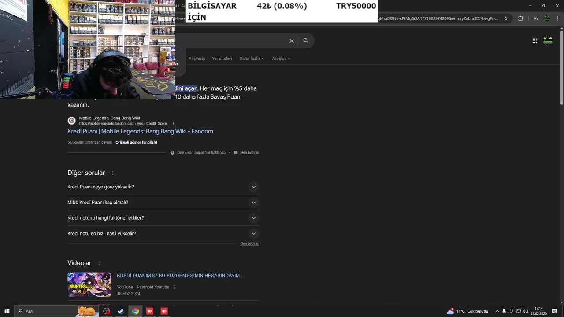The image size is (564, 317).
Task: Click the magnifier search icon in Google search box
Action: 306,41
